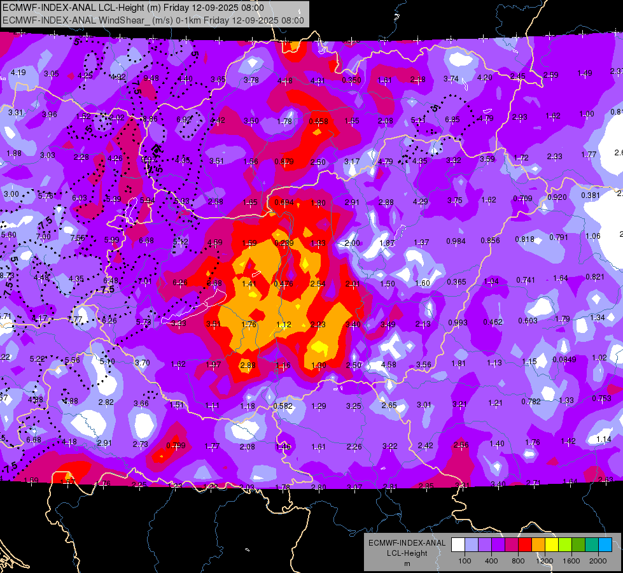Click the legend value 400
Screen dimensions: 623x573
pyautogui.click(x=491, y=561)
